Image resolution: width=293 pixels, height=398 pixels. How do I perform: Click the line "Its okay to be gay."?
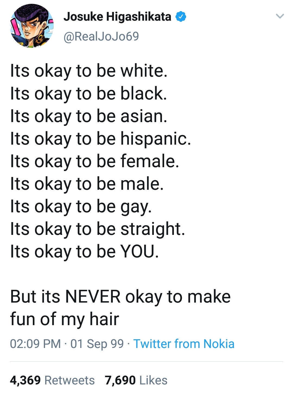point(81,206)
